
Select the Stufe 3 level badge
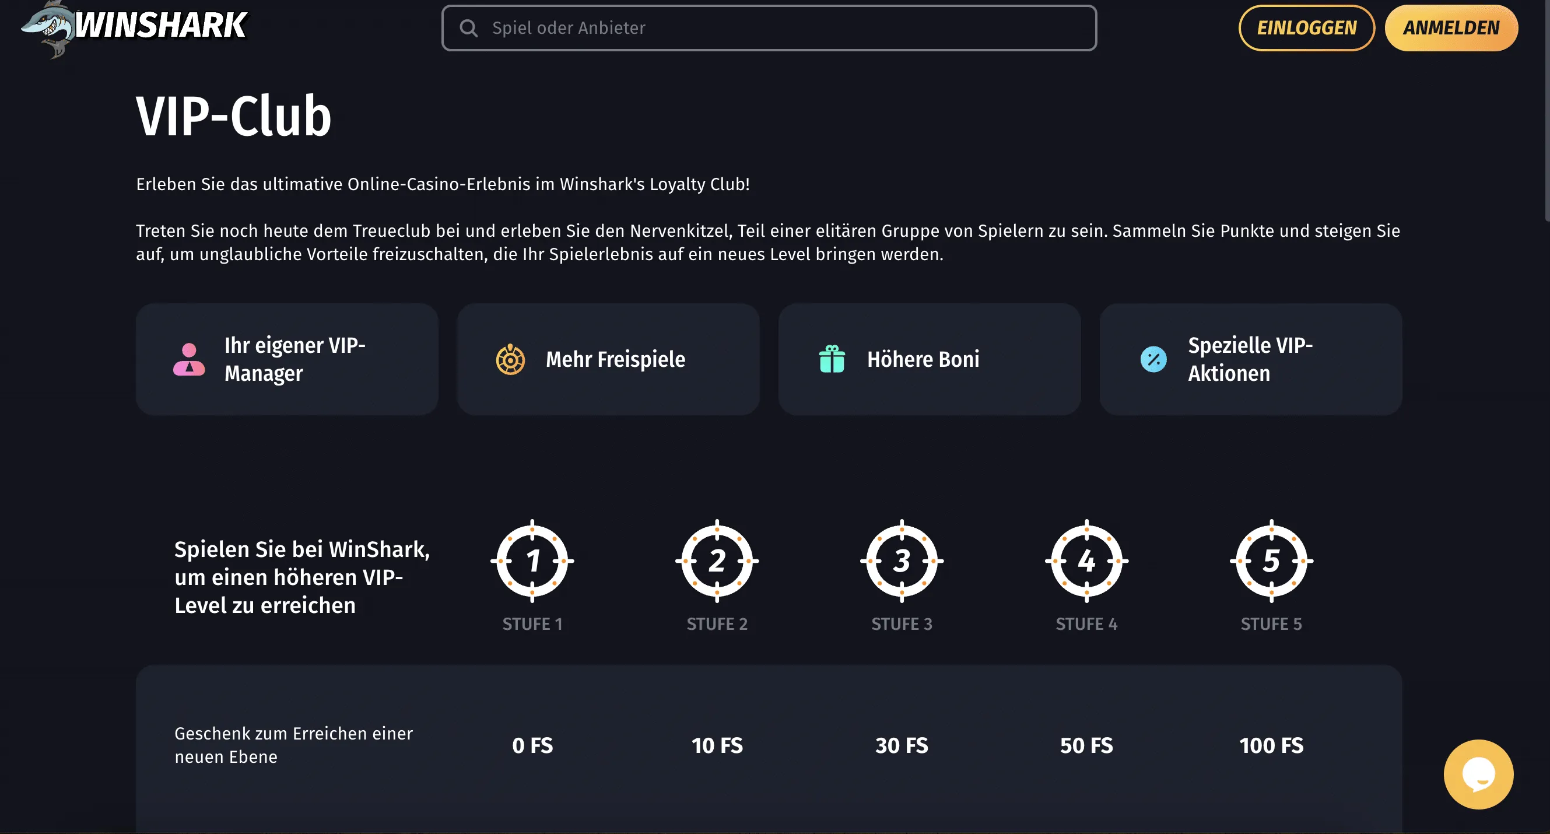coord(902,561)
